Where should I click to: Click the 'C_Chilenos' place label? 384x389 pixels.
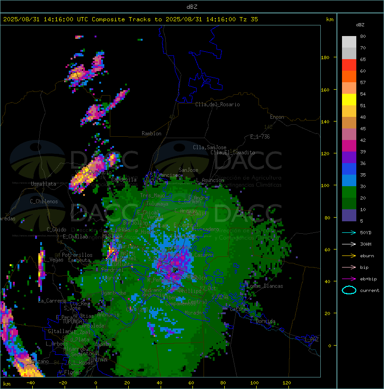pyautogui.click(x=44, y=201)
